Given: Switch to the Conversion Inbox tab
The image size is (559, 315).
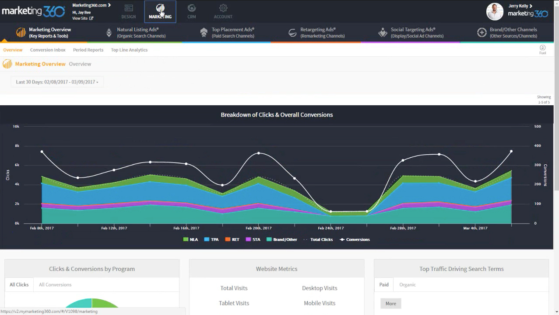Looking at the screenshot, I should pyautogui.click(x=48, y=50).
